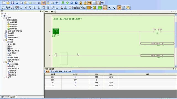This screenshot has height=99, width=177.
Task: Toggle ladder monitoring highlighted icon
Action: point(89,3)
